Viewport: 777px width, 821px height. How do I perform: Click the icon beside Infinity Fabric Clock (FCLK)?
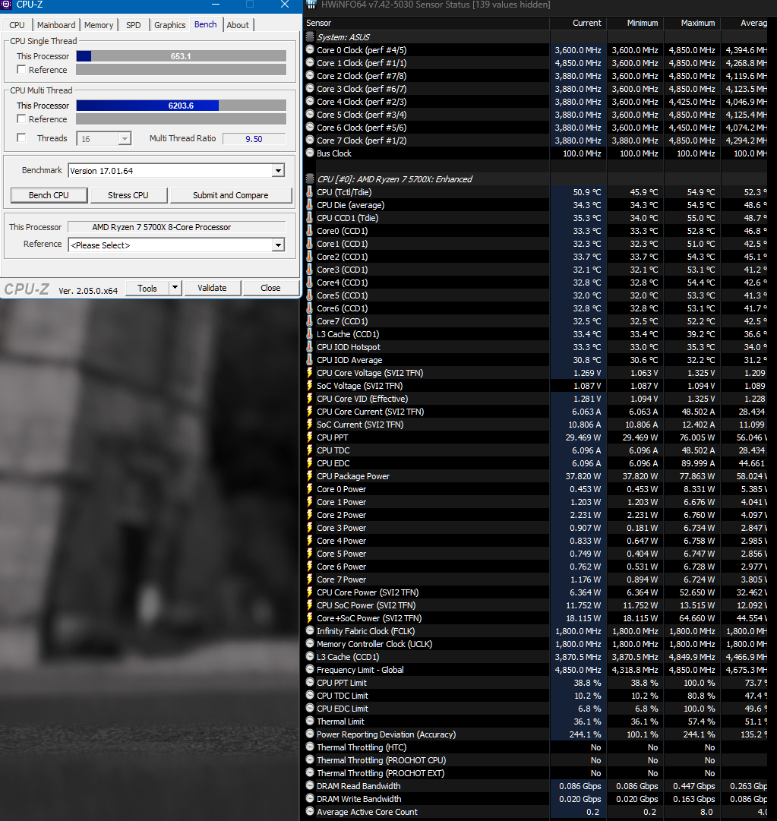310,630
